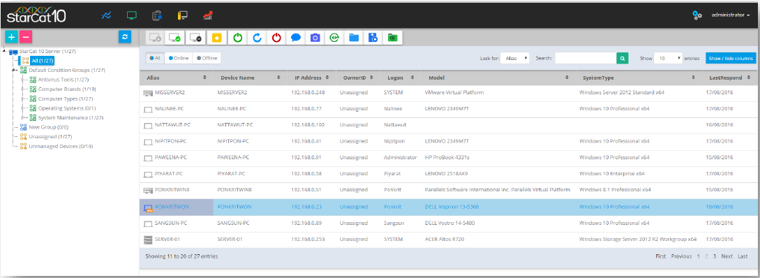Click the gray monitor toolbar icon
This screenshot has width=760, height=278.
pyautogui.click(x=155, y=37)
